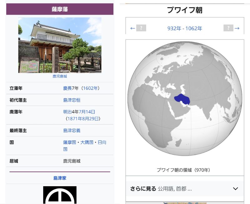Open the 慶長 era link

pyautogui.click(x=67, y=88)
